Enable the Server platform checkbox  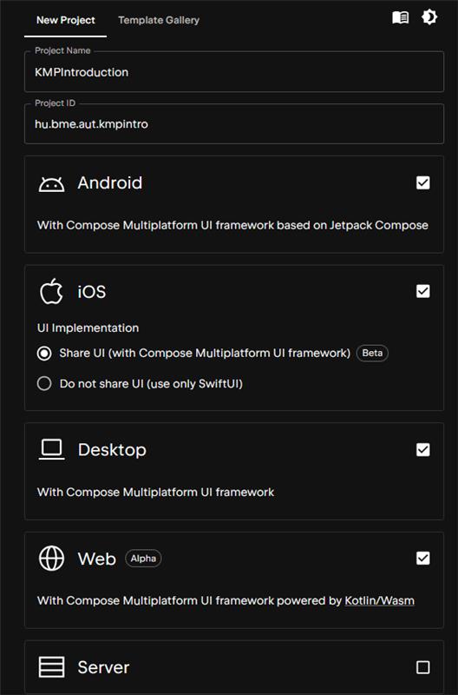423,667
